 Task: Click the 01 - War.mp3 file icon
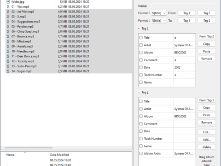[x=8, y=6]
